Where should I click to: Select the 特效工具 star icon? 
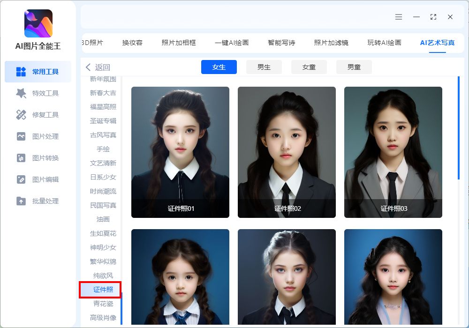pos(21,93)
